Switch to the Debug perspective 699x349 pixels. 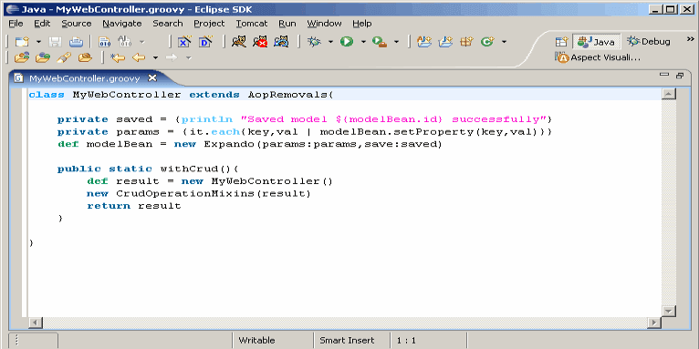pos(648,42)
